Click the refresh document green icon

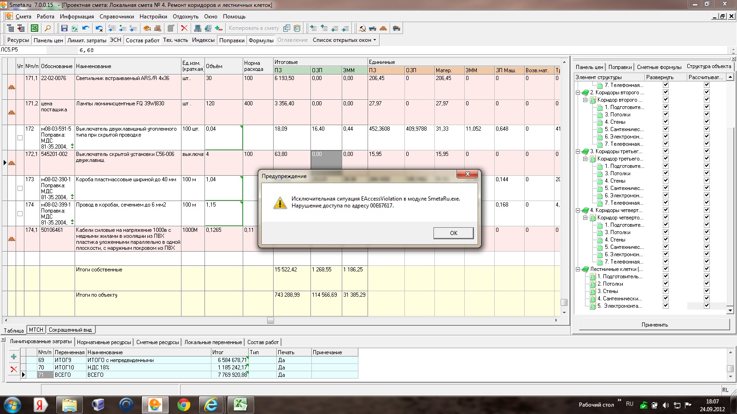tap(75, 28)
